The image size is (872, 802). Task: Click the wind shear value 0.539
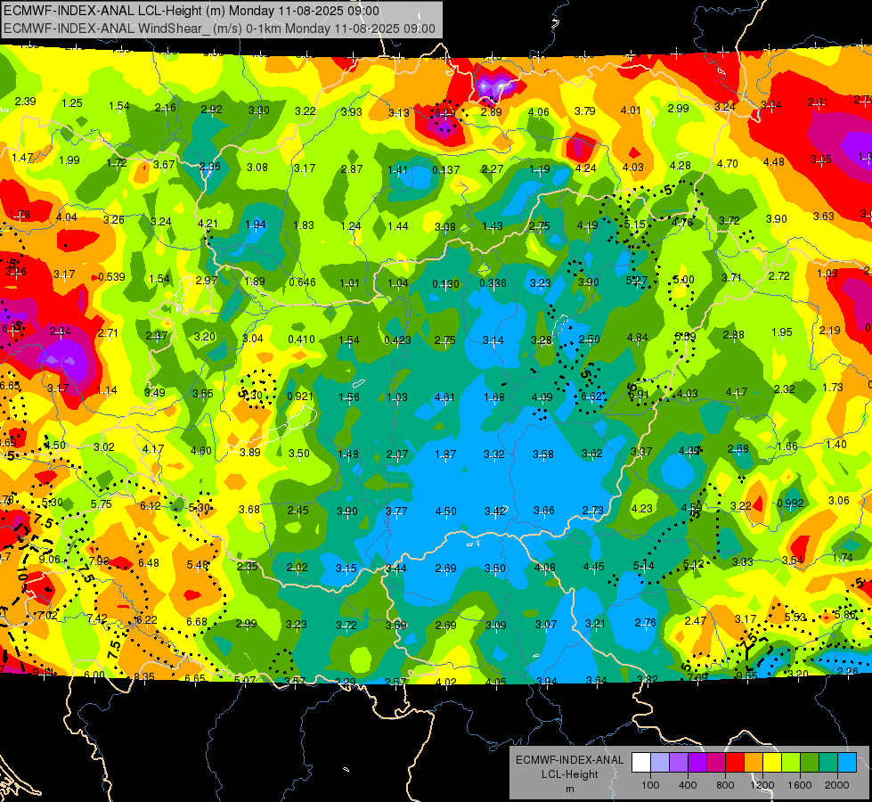[x=111, y=277]
